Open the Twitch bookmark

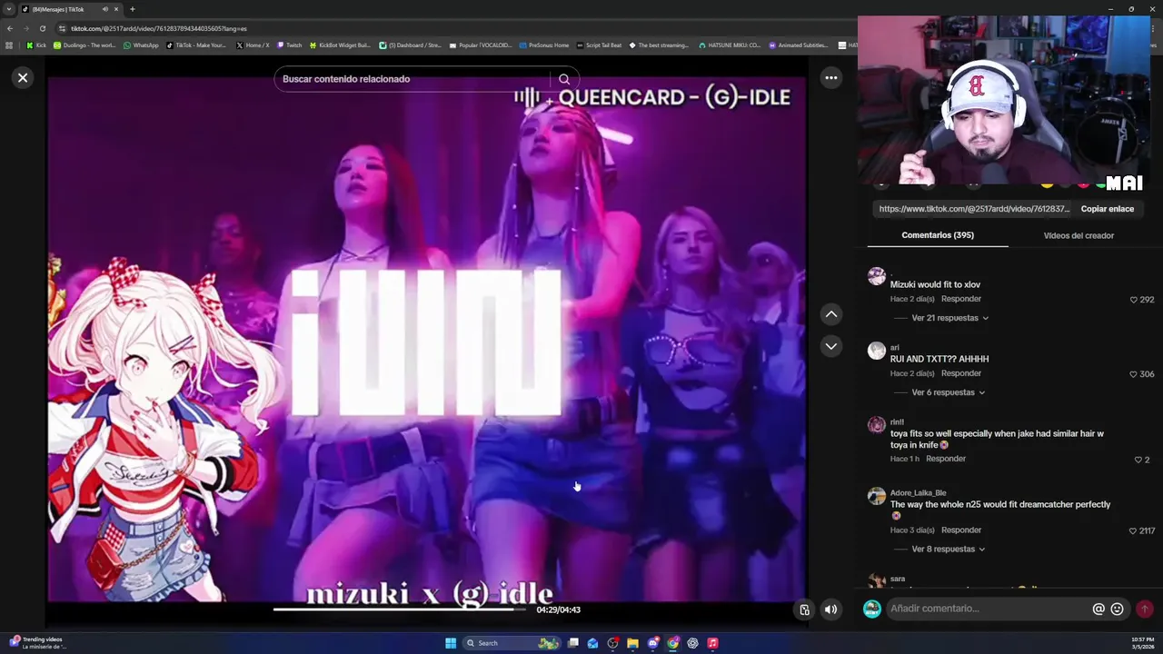(289, 45)
